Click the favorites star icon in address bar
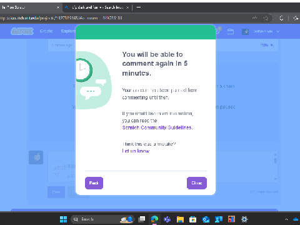 point(266,18)
